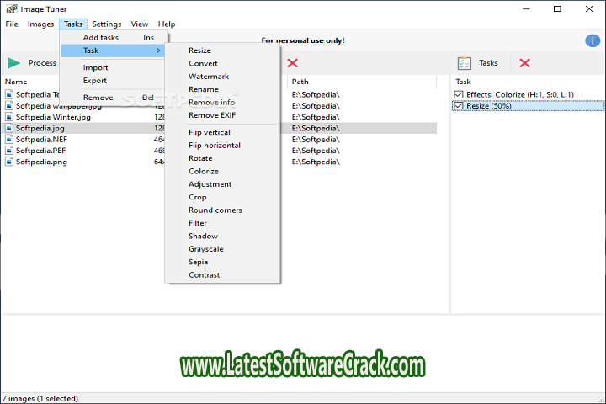
Task: Open the Help menu
Action: (167, 24)
